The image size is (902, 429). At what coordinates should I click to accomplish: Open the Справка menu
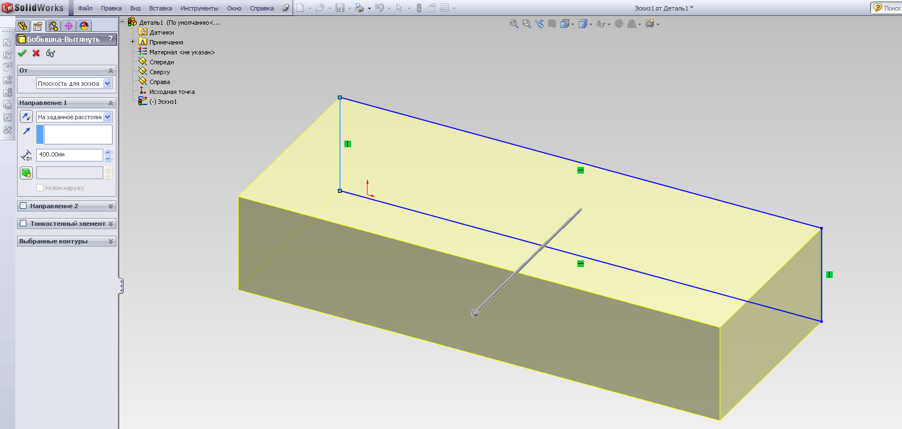261,8
